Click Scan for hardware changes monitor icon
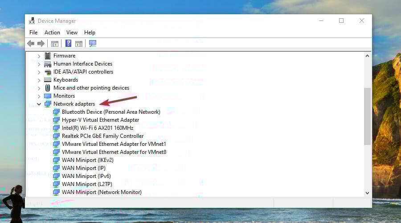 (93, 44)
